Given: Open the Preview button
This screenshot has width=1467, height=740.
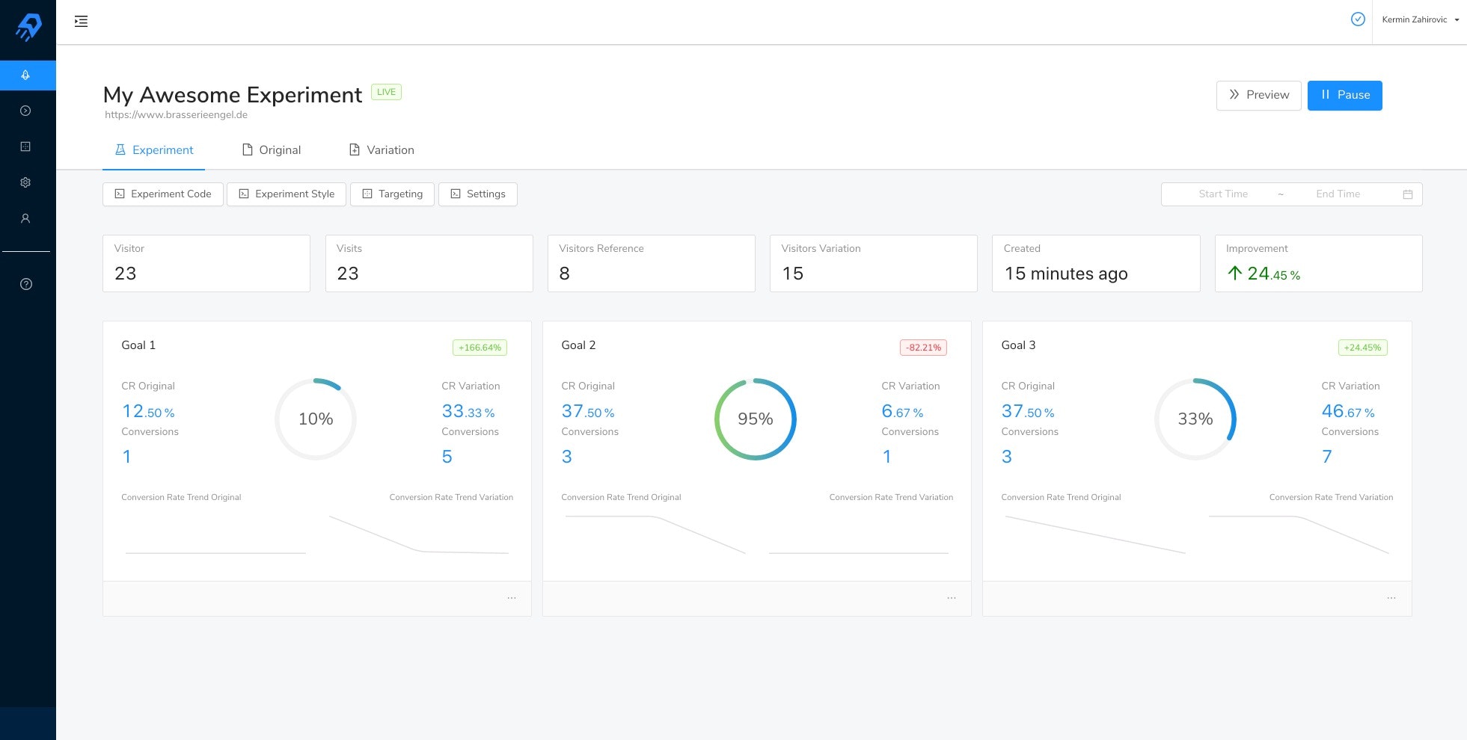Looking at the screenshot, I should 1258,96.
